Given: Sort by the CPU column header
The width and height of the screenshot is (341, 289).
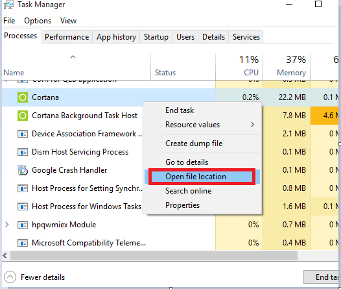Looking at the screenshot, I should click(x=239, y=67).
